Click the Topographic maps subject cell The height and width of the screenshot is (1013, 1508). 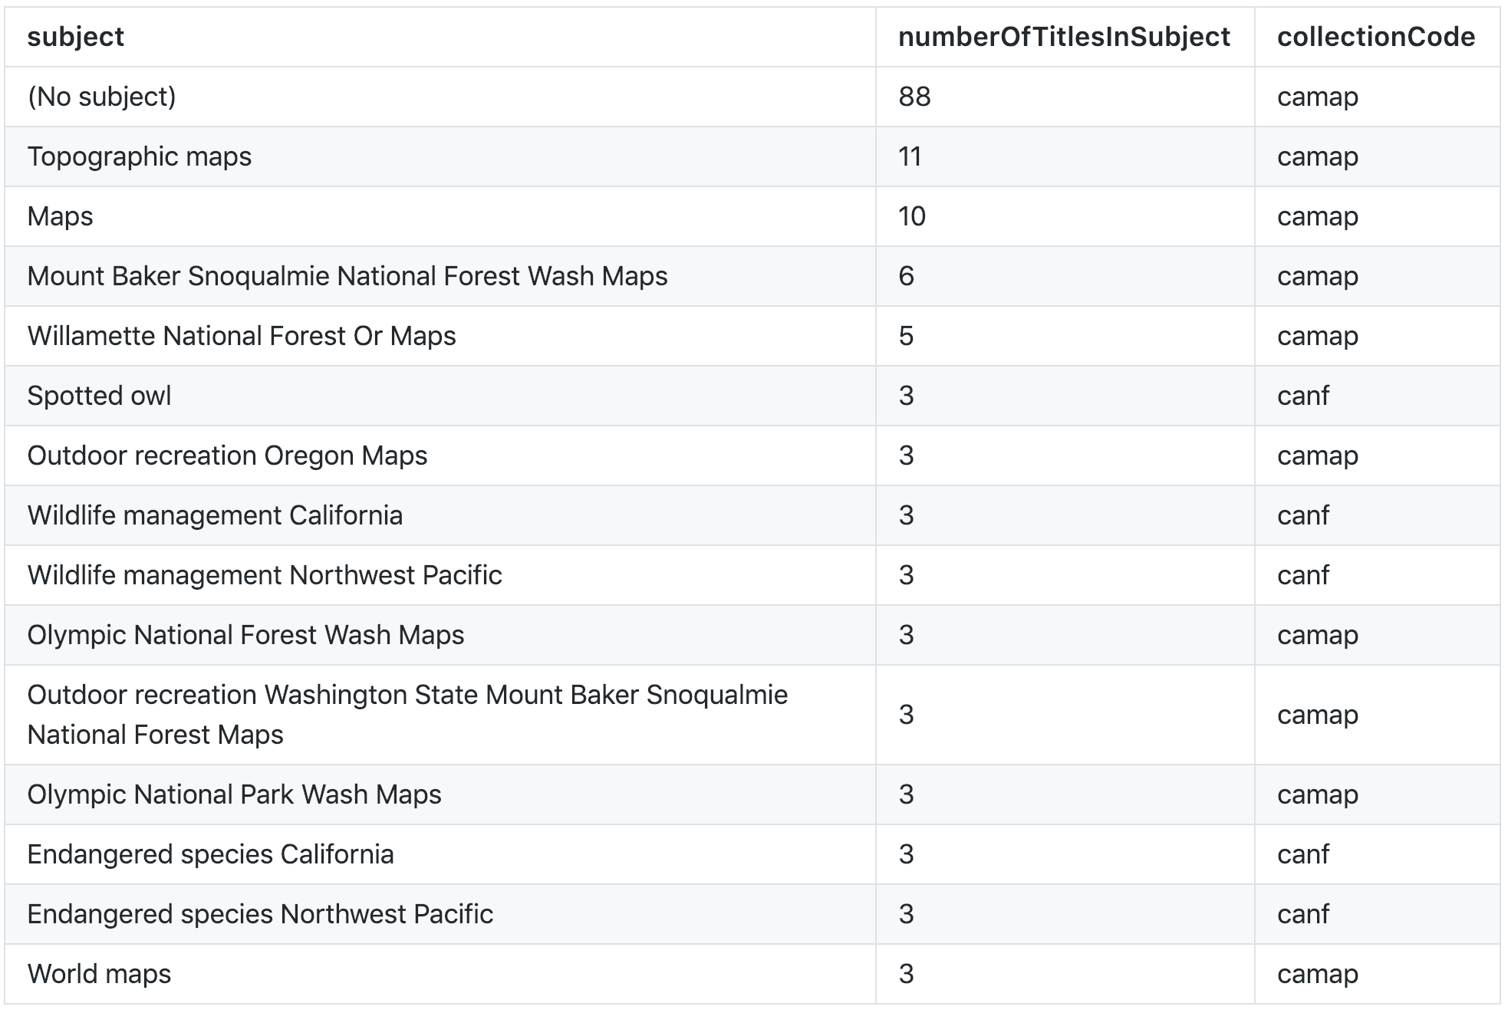click(x=139, y=156)
